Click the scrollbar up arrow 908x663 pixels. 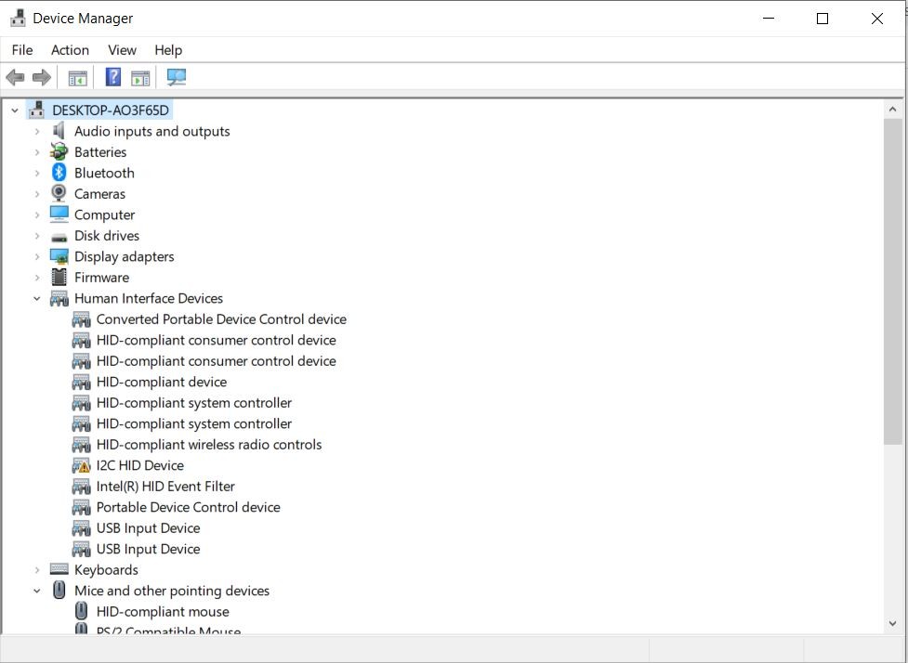click(x=892, y=110)
